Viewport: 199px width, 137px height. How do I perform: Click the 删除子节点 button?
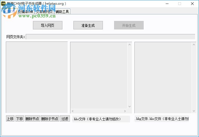pos(50,118)
